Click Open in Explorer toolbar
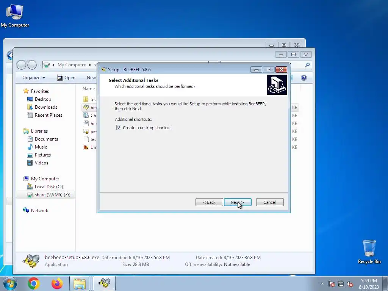Viewport: 388px width, 291px height. pos(66,78)
